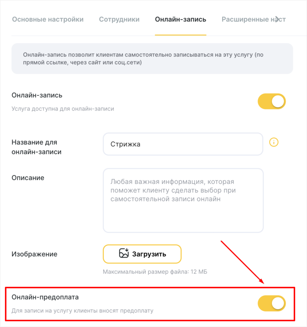307x327 pixels.
Task: Click the Изображение field label
Action: point(34,254)
